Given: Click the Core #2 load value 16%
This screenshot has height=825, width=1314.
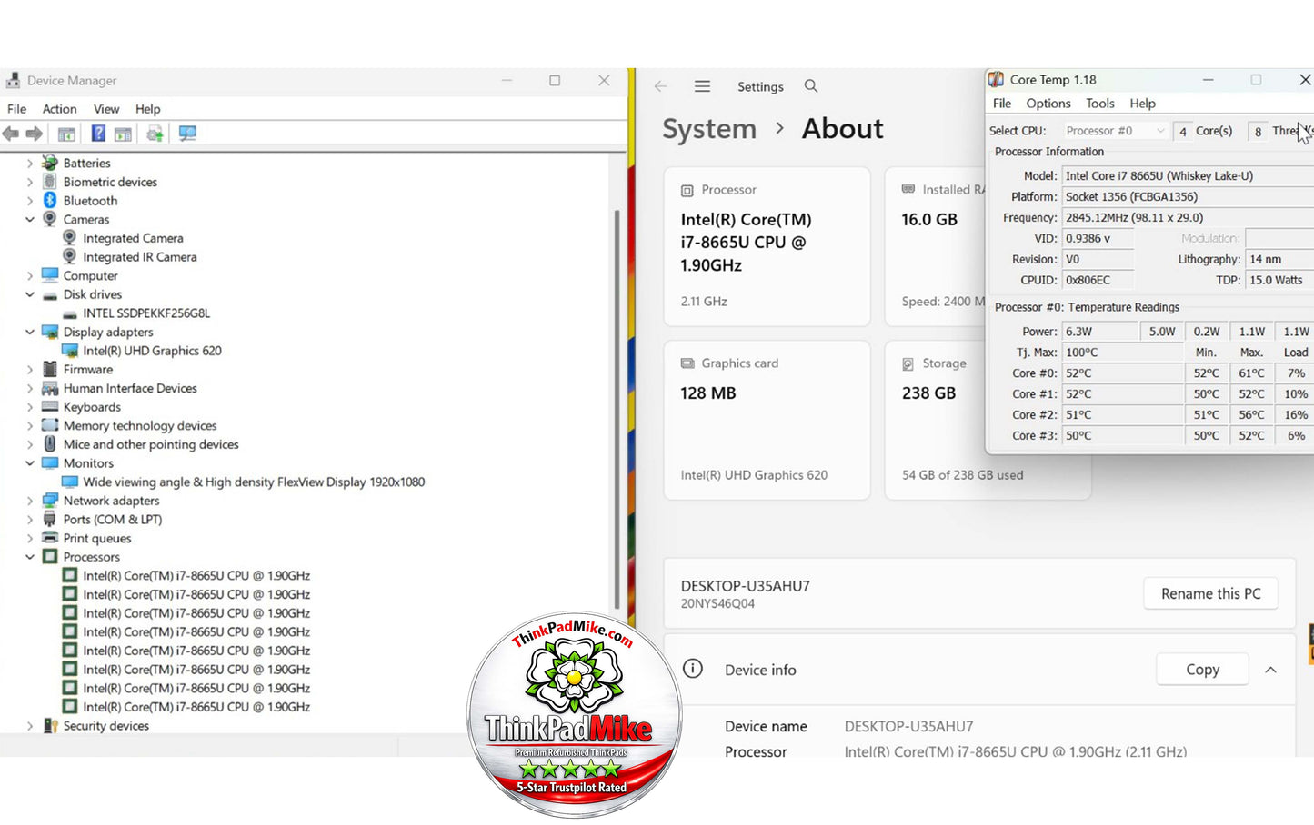Looking at the screenshot, I should tap(1295, 415).
